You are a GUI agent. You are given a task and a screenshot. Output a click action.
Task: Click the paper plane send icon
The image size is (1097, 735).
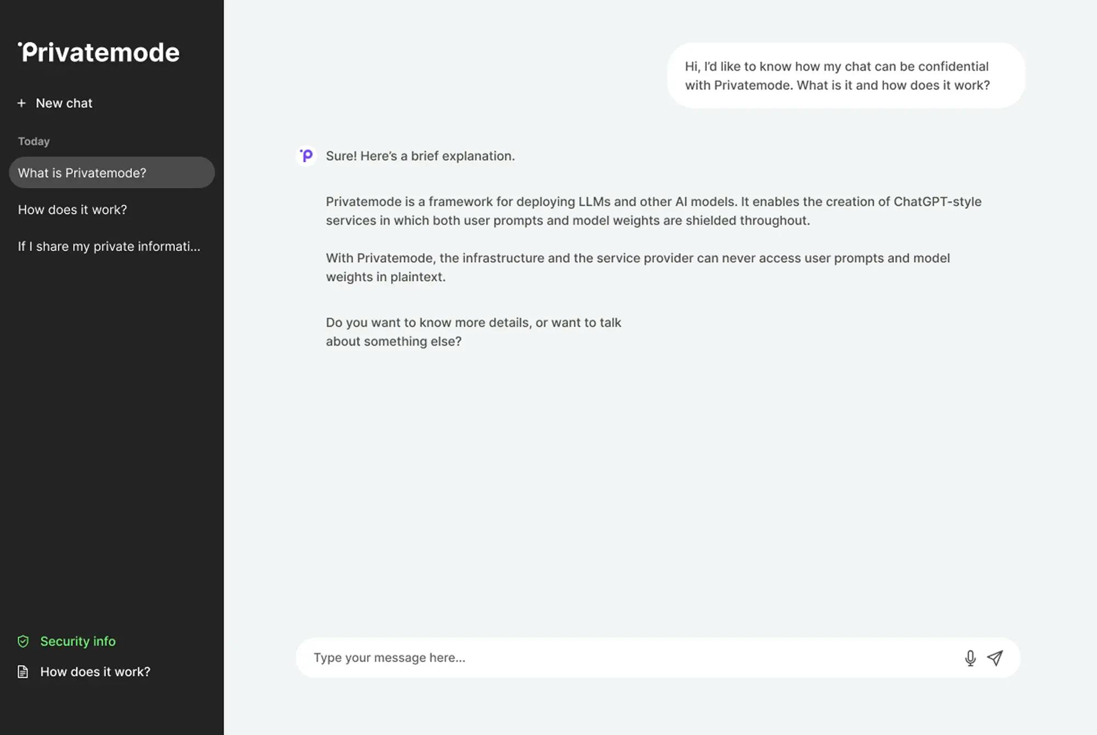click(995, 658)
